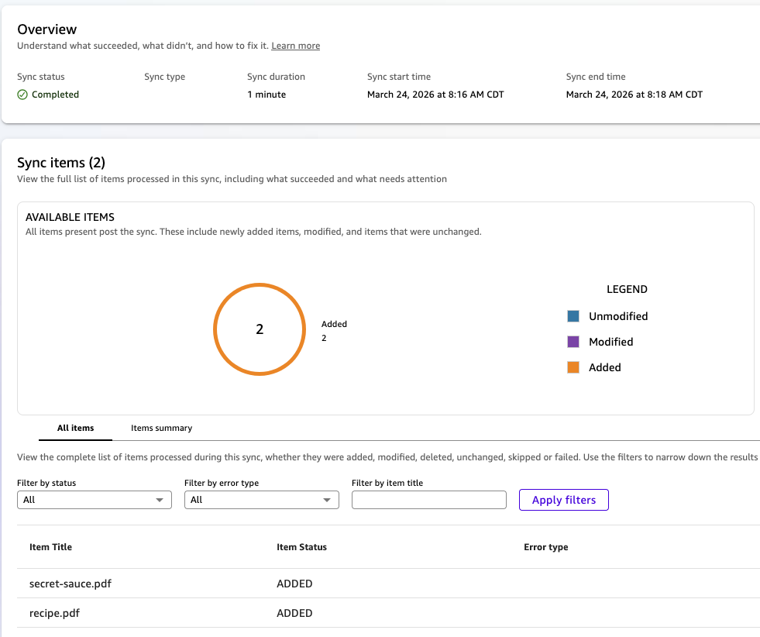Click the 1 minute sync duration value

coord(267,95)
